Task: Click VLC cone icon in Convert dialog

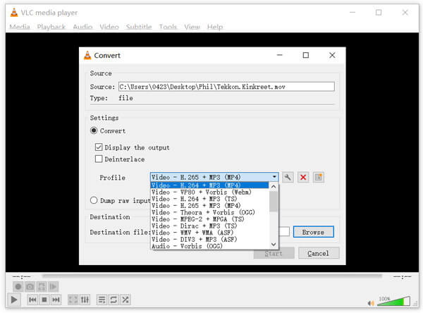Action: point(87,55)
